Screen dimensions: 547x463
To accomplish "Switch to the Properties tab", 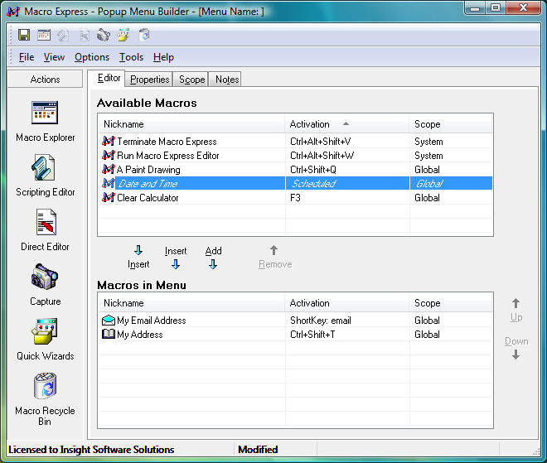I will click(x=150, y=80).
